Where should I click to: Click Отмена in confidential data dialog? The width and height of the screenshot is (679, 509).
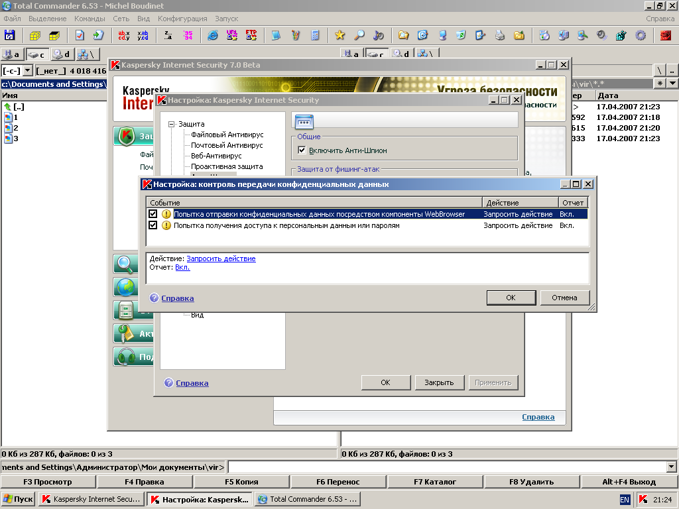click(x=564, y=298)
